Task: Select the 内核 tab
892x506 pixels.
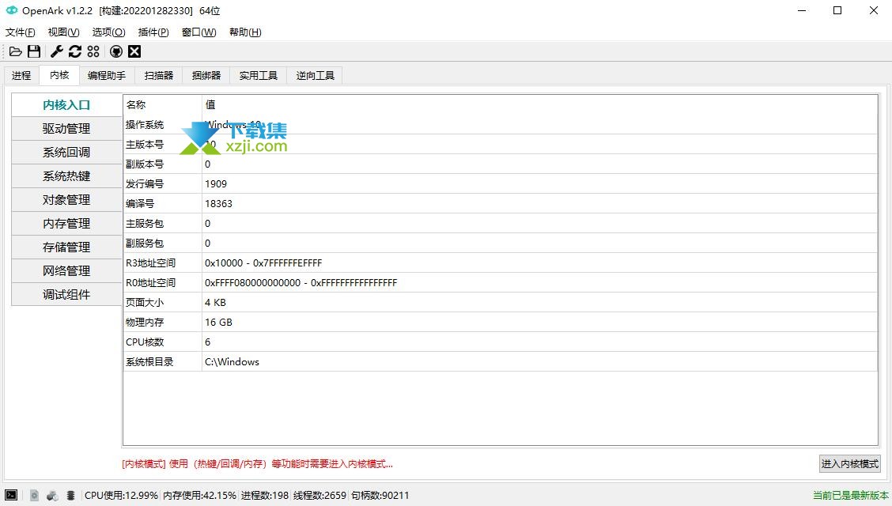Action: [59, 75]
